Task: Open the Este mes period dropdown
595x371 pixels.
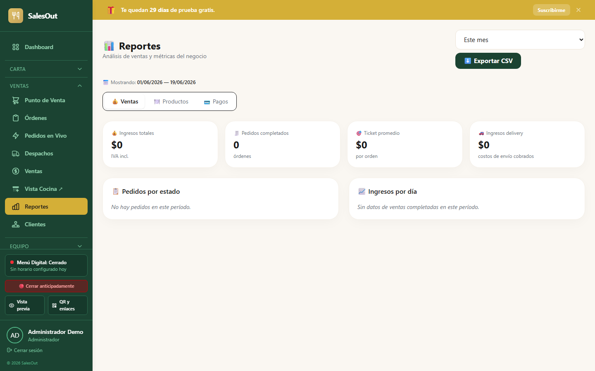Action: (520, 40)
